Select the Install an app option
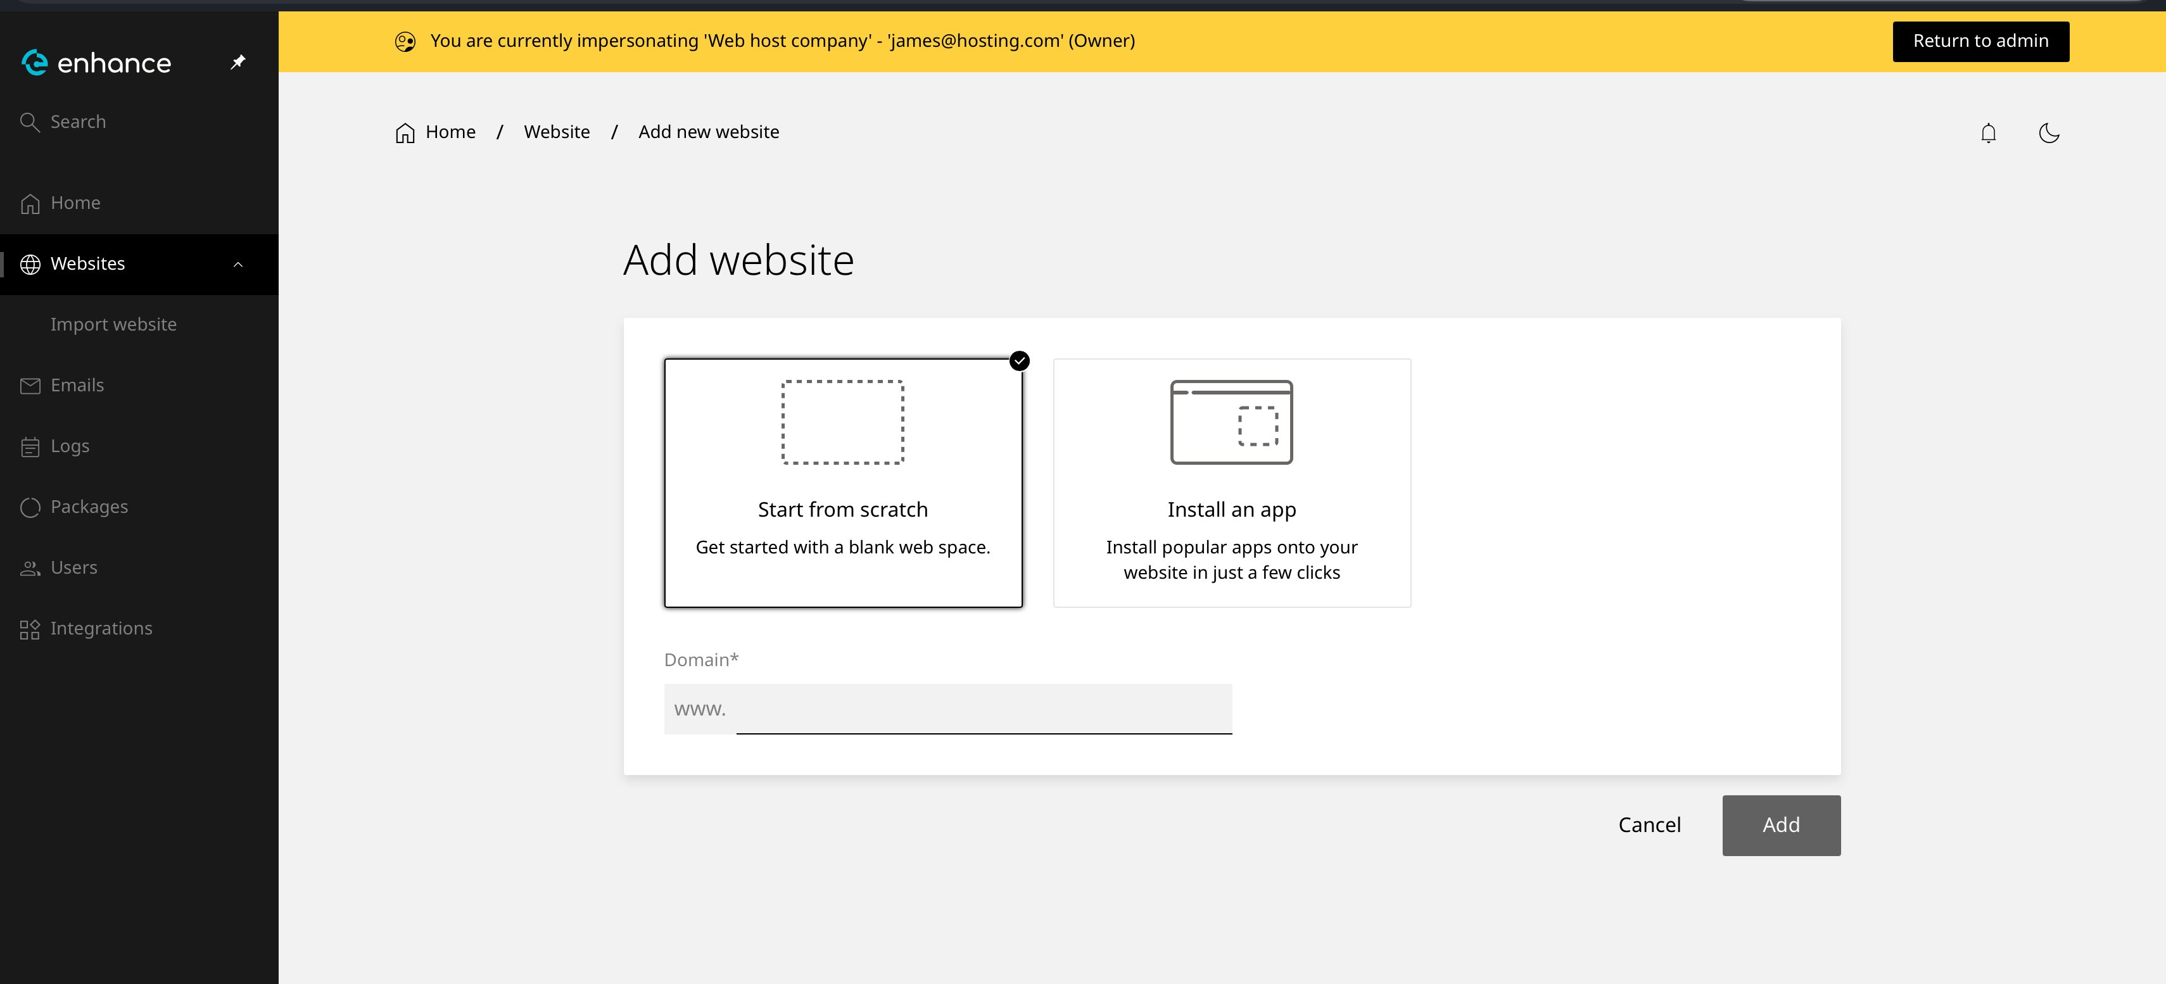Screen dimensions: 2166x984 coord(1231,483)
